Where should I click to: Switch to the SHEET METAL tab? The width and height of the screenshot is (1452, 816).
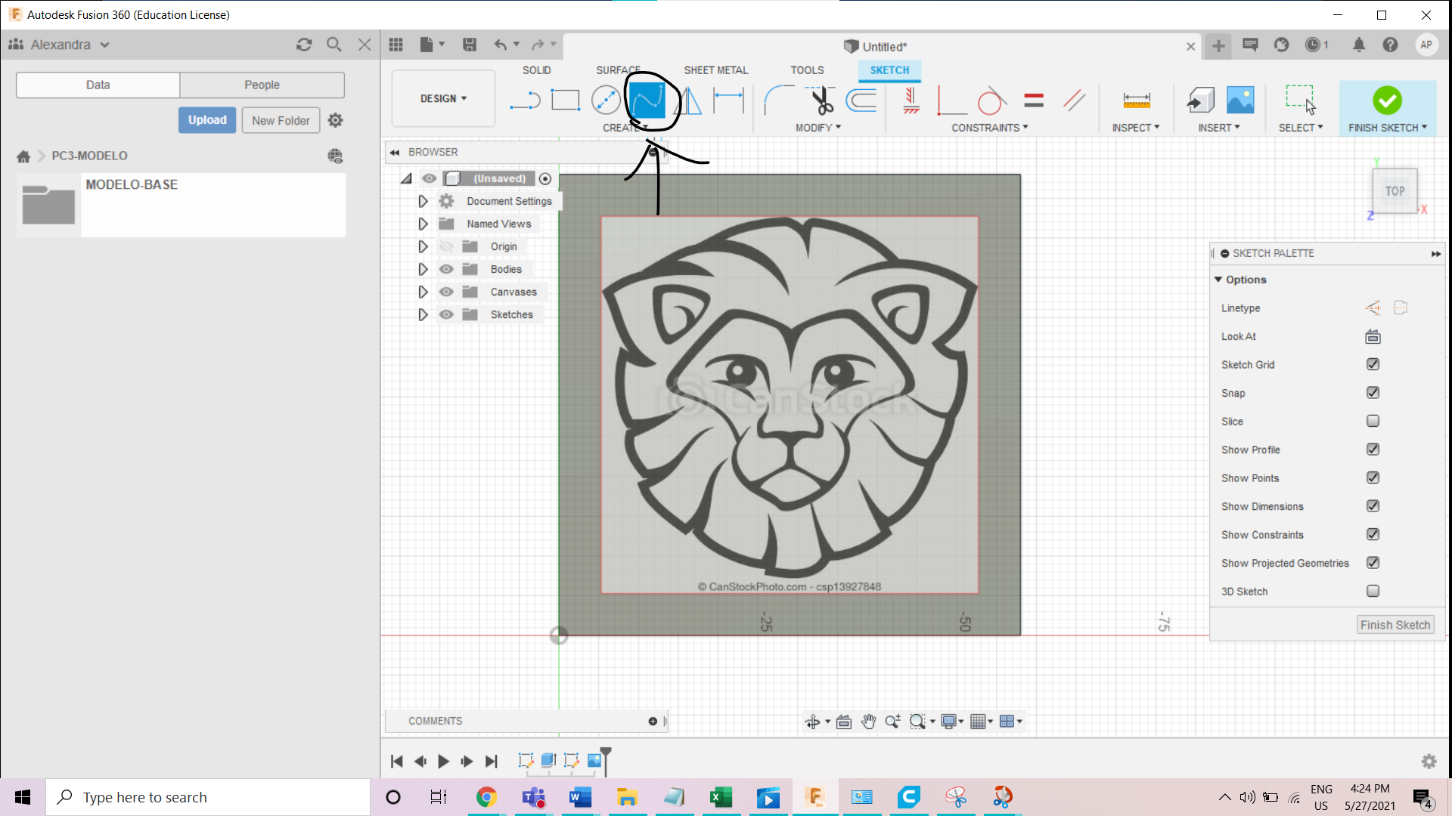pyautogui.click(x=715, y=70)
